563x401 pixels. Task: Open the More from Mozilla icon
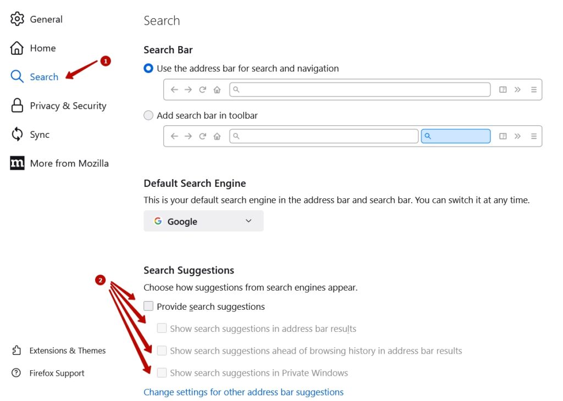pyautogui.click(x=17, y=163)
